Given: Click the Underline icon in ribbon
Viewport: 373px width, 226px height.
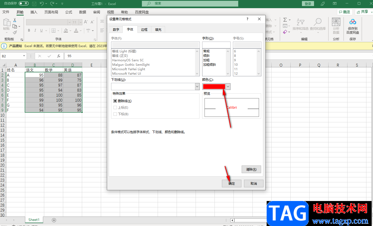Looking at the screenshot, I should coord(41,31).
